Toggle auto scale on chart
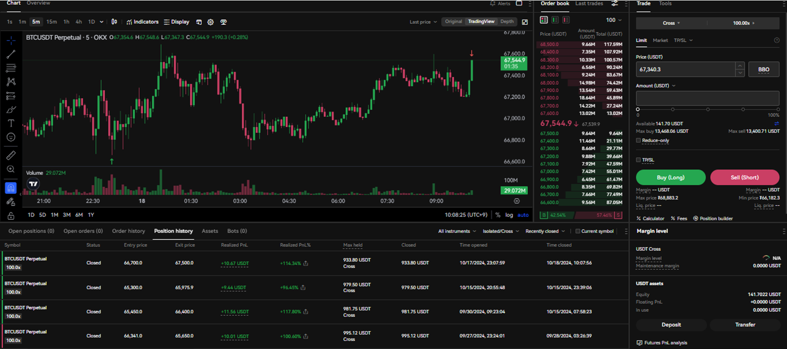 (x=523, y=215)
